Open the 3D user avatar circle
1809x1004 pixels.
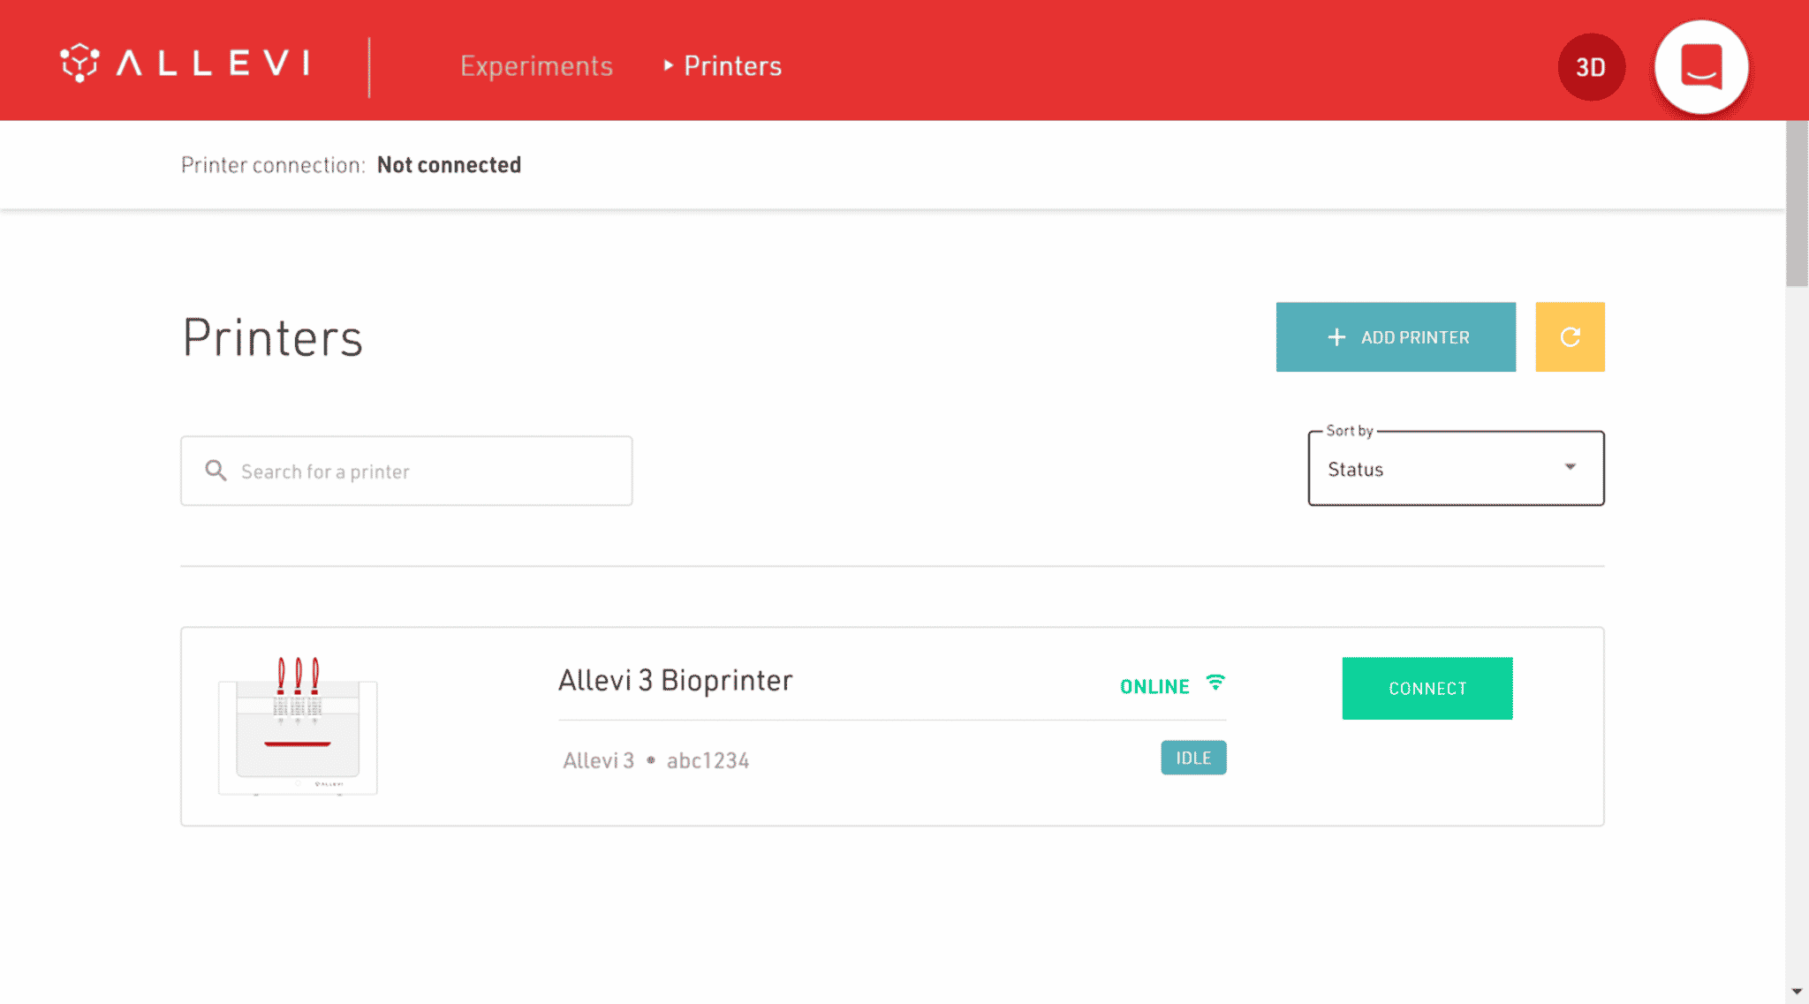[1591, 66]
